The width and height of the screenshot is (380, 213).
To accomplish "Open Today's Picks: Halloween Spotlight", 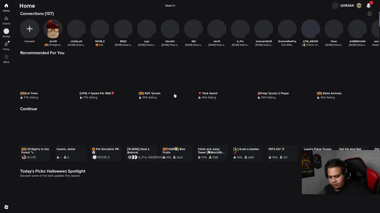I will coord(53,171).
